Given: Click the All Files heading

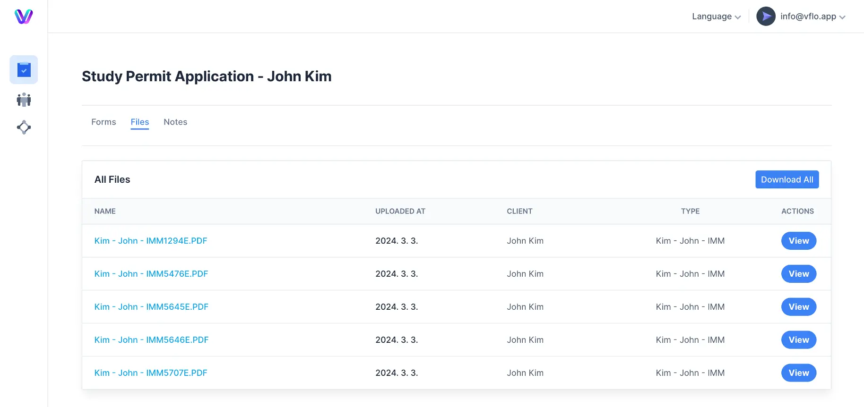Looking at the screenshot, I should [x=112, y=179].
